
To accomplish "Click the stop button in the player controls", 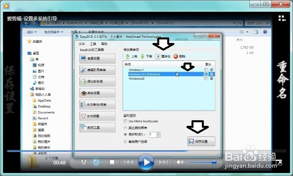I will (x=112, y=162).
